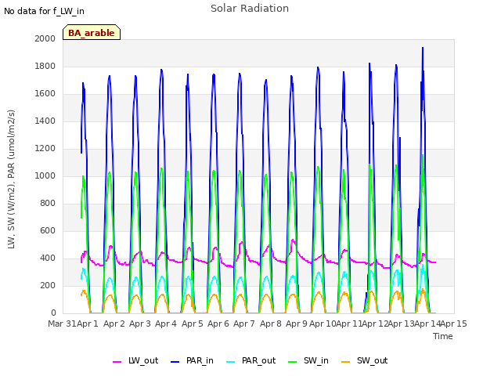Click the 400 y-axis tick label
This screenshot has height=376, width=501.
[48, 258]
